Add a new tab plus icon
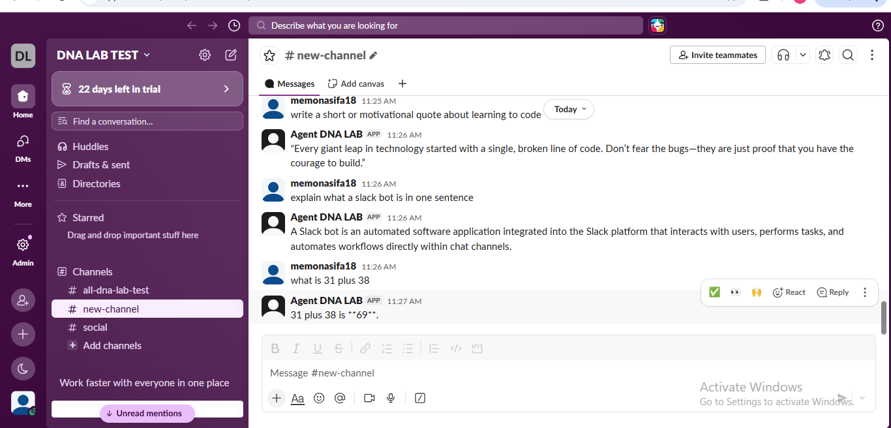The height and width of the screenshot is (428, 891). [x=402, y=84]
